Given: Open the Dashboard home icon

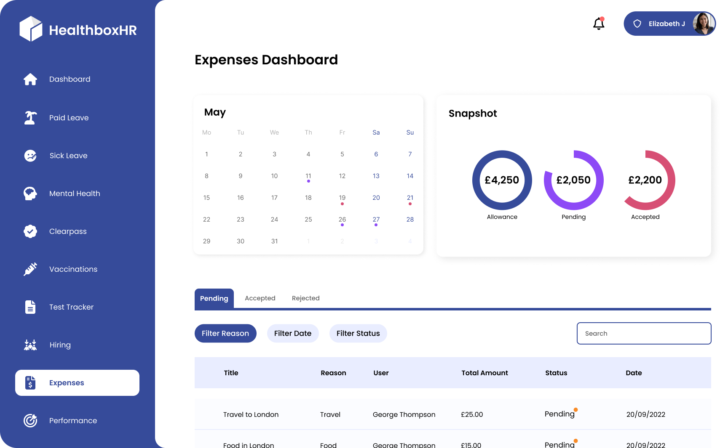Looking at the screenshot, I should [30, 79].
